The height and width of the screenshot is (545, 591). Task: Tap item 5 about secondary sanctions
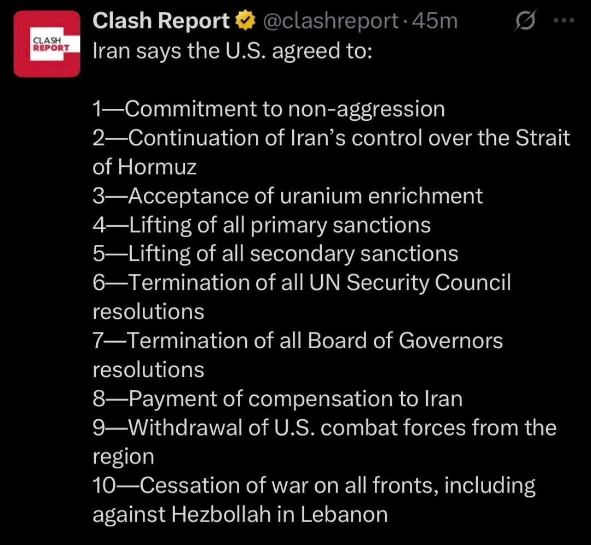(x=275, y=254)
